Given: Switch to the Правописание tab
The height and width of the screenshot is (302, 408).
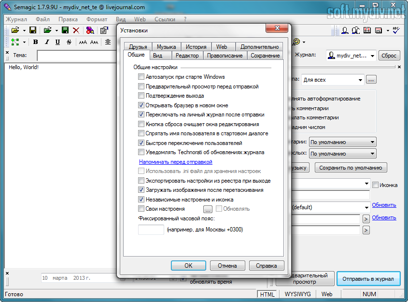Looking at the screenshot, I should pyautogui.click(x=225, y=56).
